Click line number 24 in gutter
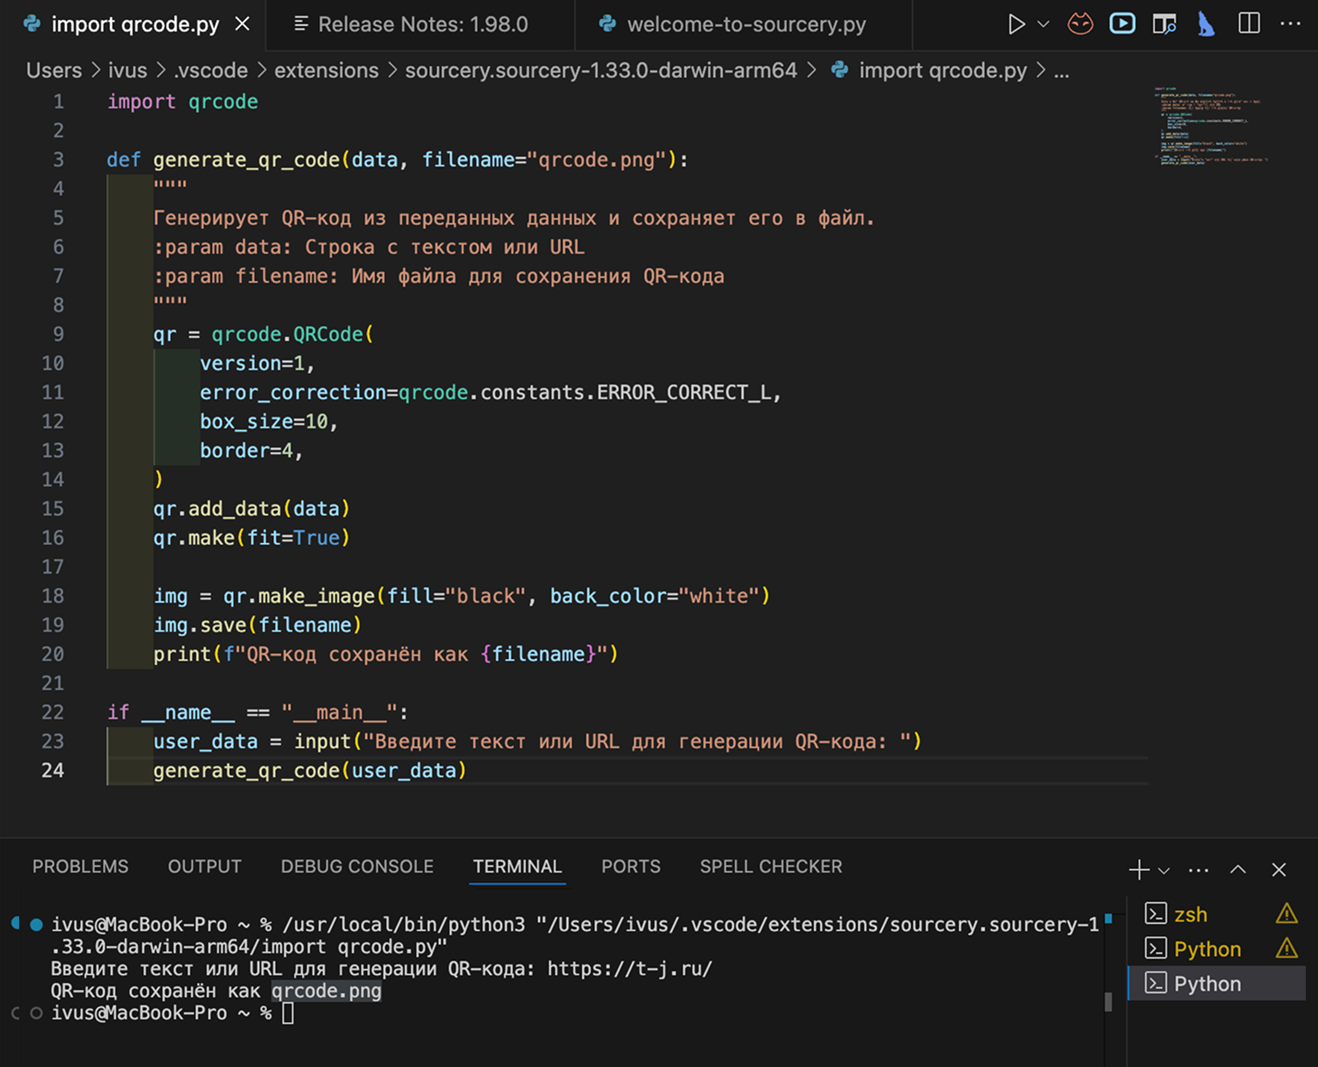 point(53,770)
